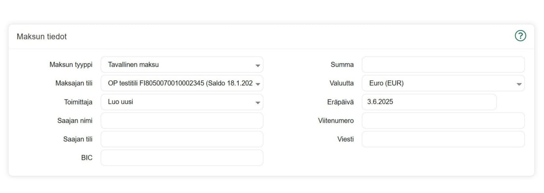Expand the Maksajan tili account selector
Viewport: 544px width, 193px height.
[182, 83]
